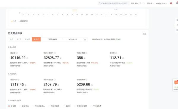Select the 营业支出 radio button

(20, 106)
